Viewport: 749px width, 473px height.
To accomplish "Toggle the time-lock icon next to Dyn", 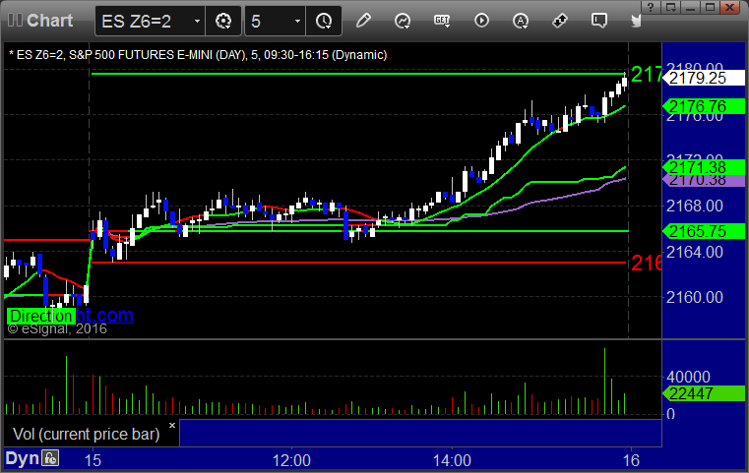I will coord(50,458).
